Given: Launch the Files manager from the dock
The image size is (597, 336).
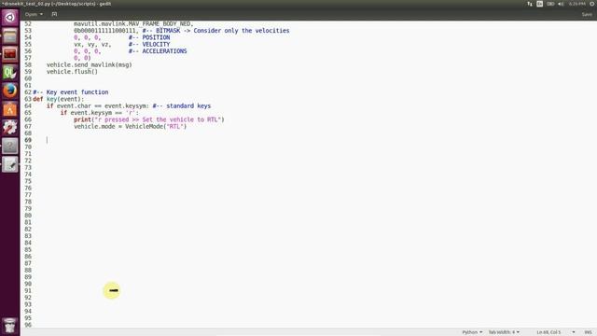Looking at the screenshot, I should (x=10, y=35).
